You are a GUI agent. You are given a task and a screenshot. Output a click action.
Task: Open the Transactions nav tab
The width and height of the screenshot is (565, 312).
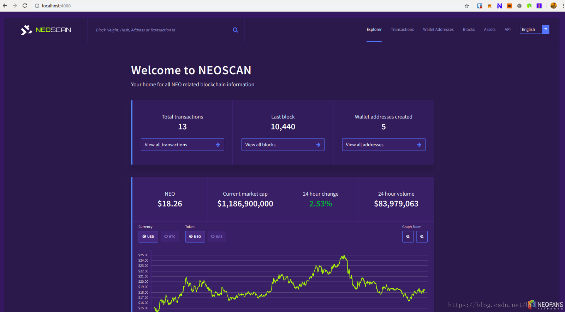pyautogui.click(x=402, y=30)
